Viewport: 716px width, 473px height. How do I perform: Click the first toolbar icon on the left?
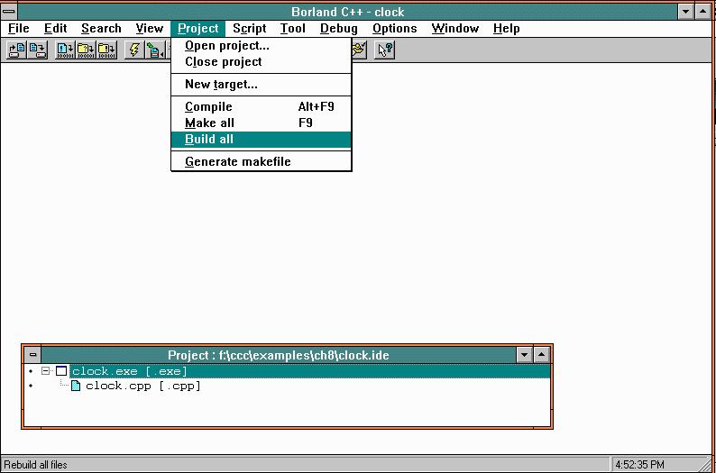point(16,50)
